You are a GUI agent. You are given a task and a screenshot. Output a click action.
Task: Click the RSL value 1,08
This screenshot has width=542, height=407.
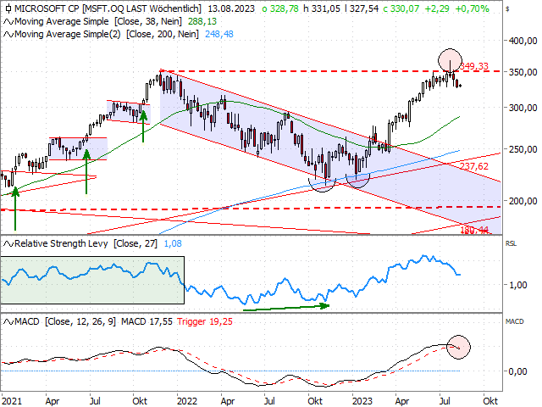(173, 243)
